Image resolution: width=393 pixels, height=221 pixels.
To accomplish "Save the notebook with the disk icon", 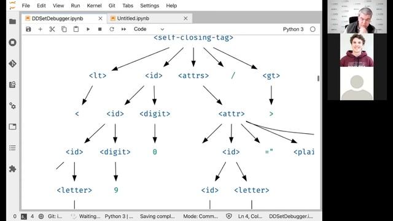I will [x=28, y=29].
